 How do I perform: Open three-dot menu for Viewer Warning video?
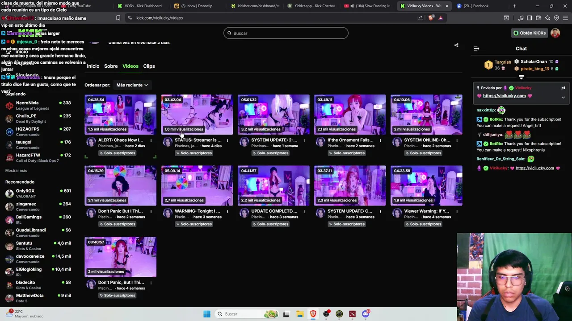pyautogui.click(x=457, y=211)
